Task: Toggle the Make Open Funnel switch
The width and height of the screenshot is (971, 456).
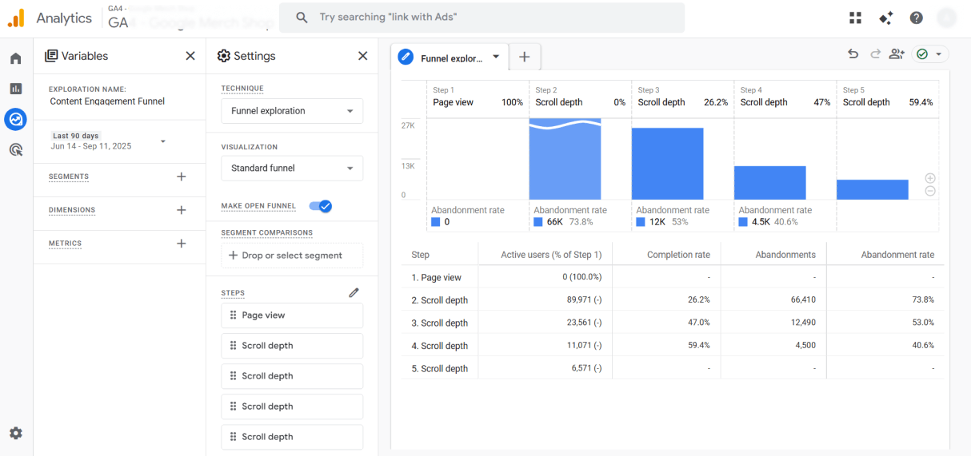Action: click(321, 206)
